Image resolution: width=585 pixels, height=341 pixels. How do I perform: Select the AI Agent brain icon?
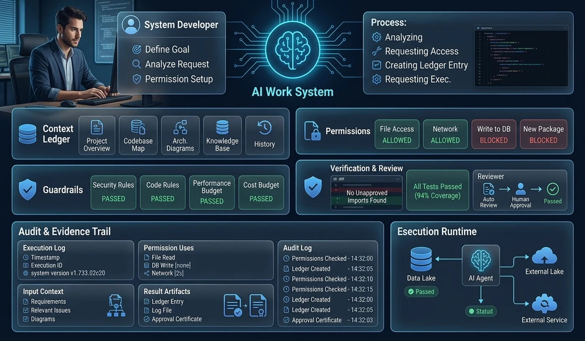tap(481, 260)
